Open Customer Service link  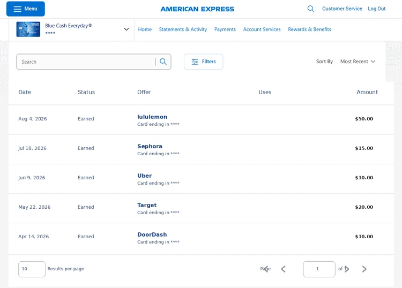tap(342, 9)
